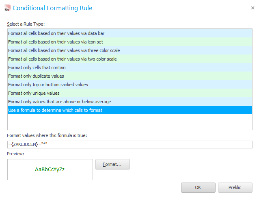259x198 pixels.
Task: Confirm with the OK button
Action: (x=198, y=187)
